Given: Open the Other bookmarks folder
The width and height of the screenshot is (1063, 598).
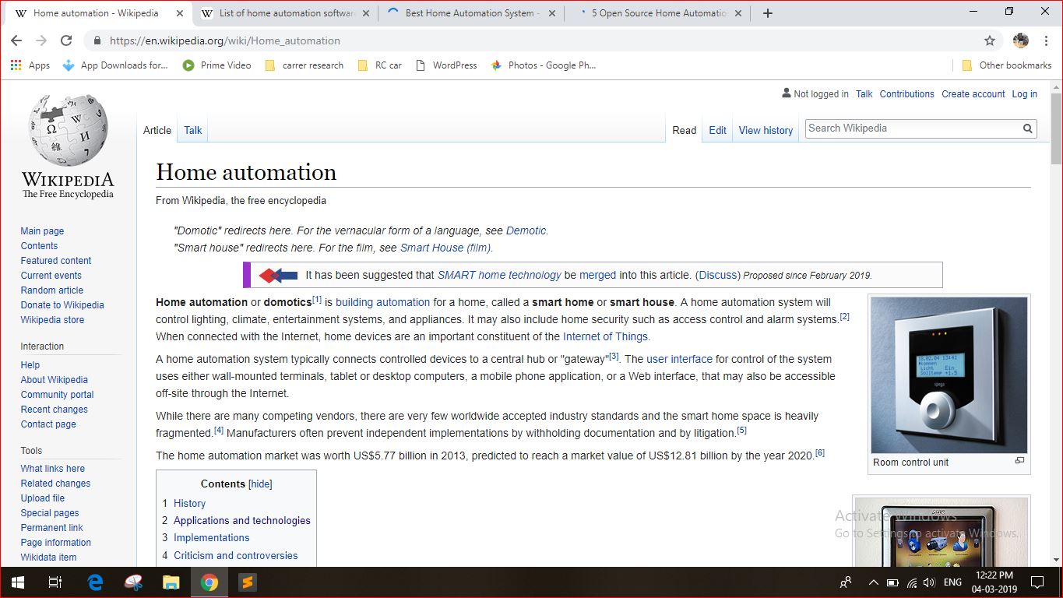Looking at the screenshot, I should (1006, 65).
